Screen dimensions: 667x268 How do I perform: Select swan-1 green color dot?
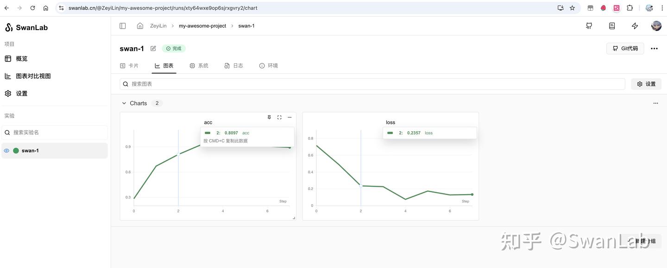coord(16,151)
